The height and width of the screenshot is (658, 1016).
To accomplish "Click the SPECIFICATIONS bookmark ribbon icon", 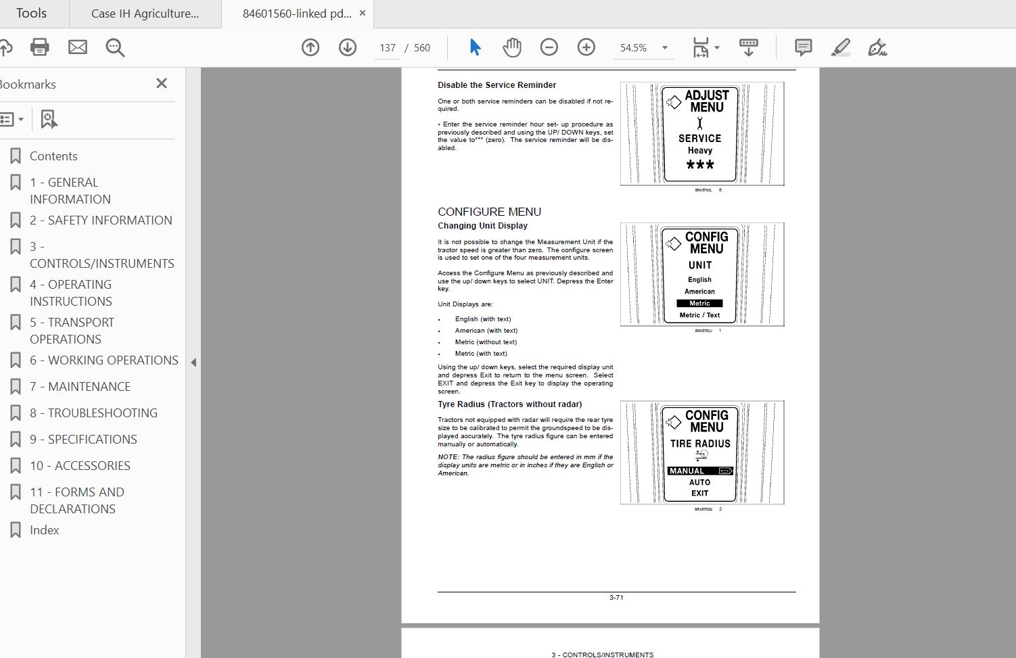I will (x=16, y=440).
